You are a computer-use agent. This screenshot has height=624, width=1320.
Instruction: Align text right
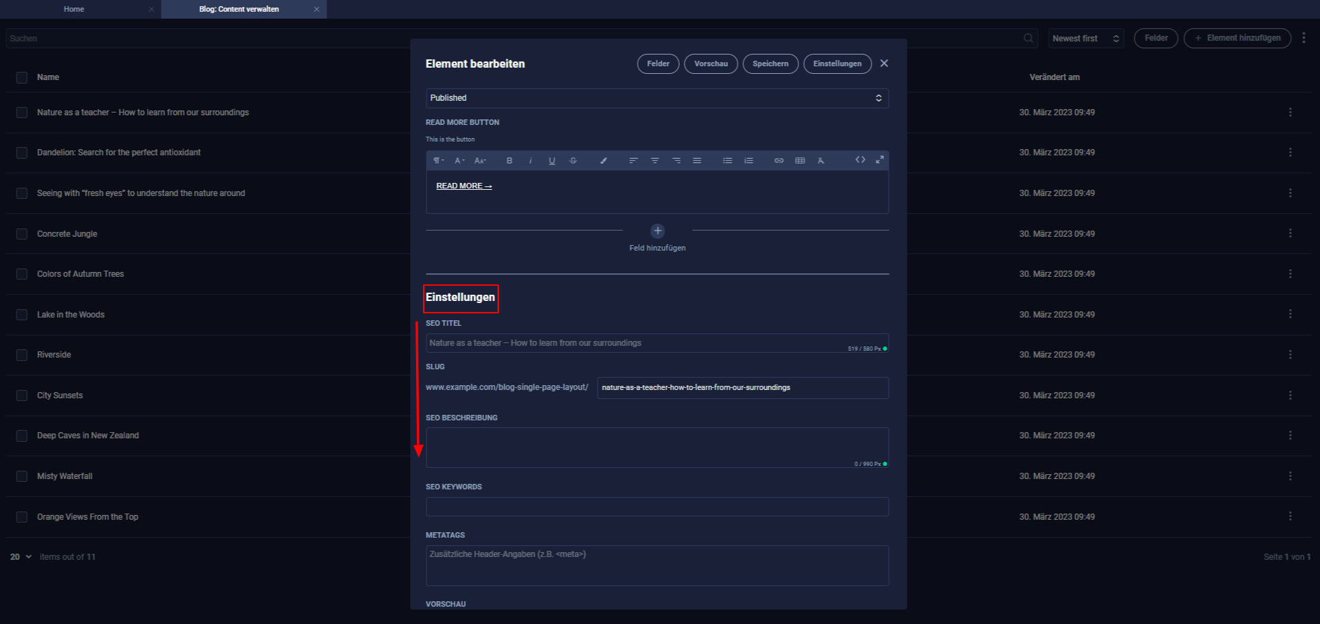[x=676, y=161]
